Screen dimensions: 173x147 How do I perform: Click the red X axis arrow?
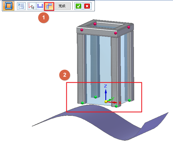click(113, 102)
